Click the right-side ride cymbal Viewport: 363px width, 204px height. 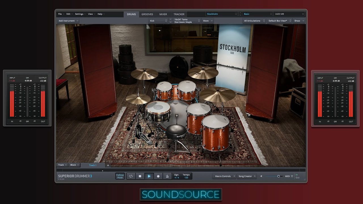(x=218, y=94)
